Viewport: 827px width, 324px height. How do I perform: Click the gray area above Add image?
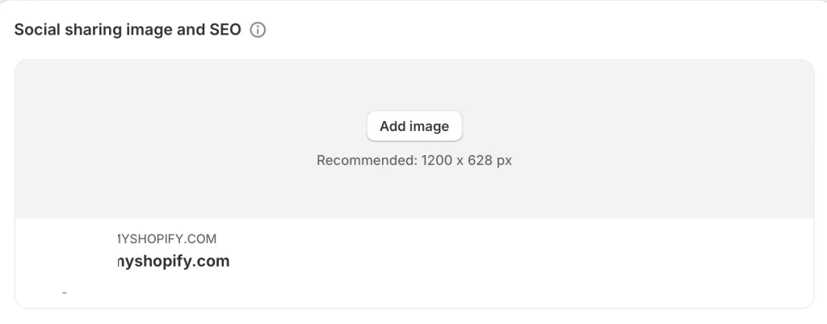click(414, 84)
